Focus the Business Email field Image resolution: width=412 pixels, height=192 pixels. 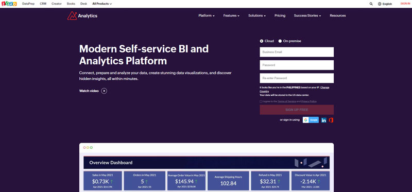pos(297,52)
